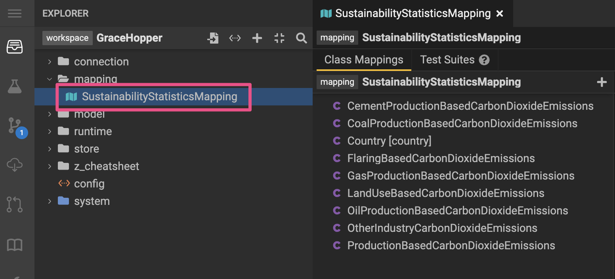The image size is (615, 279).
Task: Collapse all folders using compress icon
Action: [279, 38]
